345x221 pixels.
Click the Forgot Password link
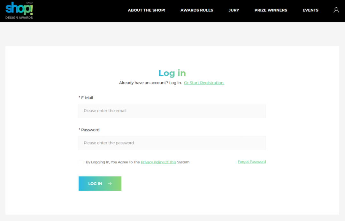(x=251, y=162)
